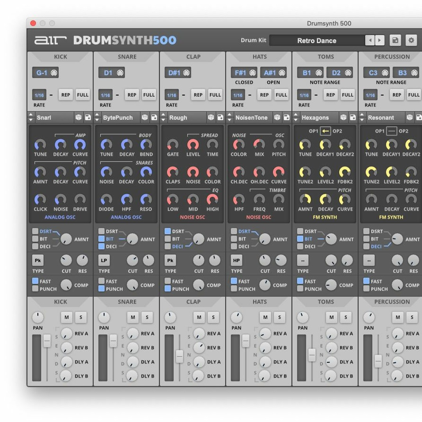This screenshot has height=422, width=422.
Task: Save the Snarl kick preset
Action: click(x=88, y=117)
